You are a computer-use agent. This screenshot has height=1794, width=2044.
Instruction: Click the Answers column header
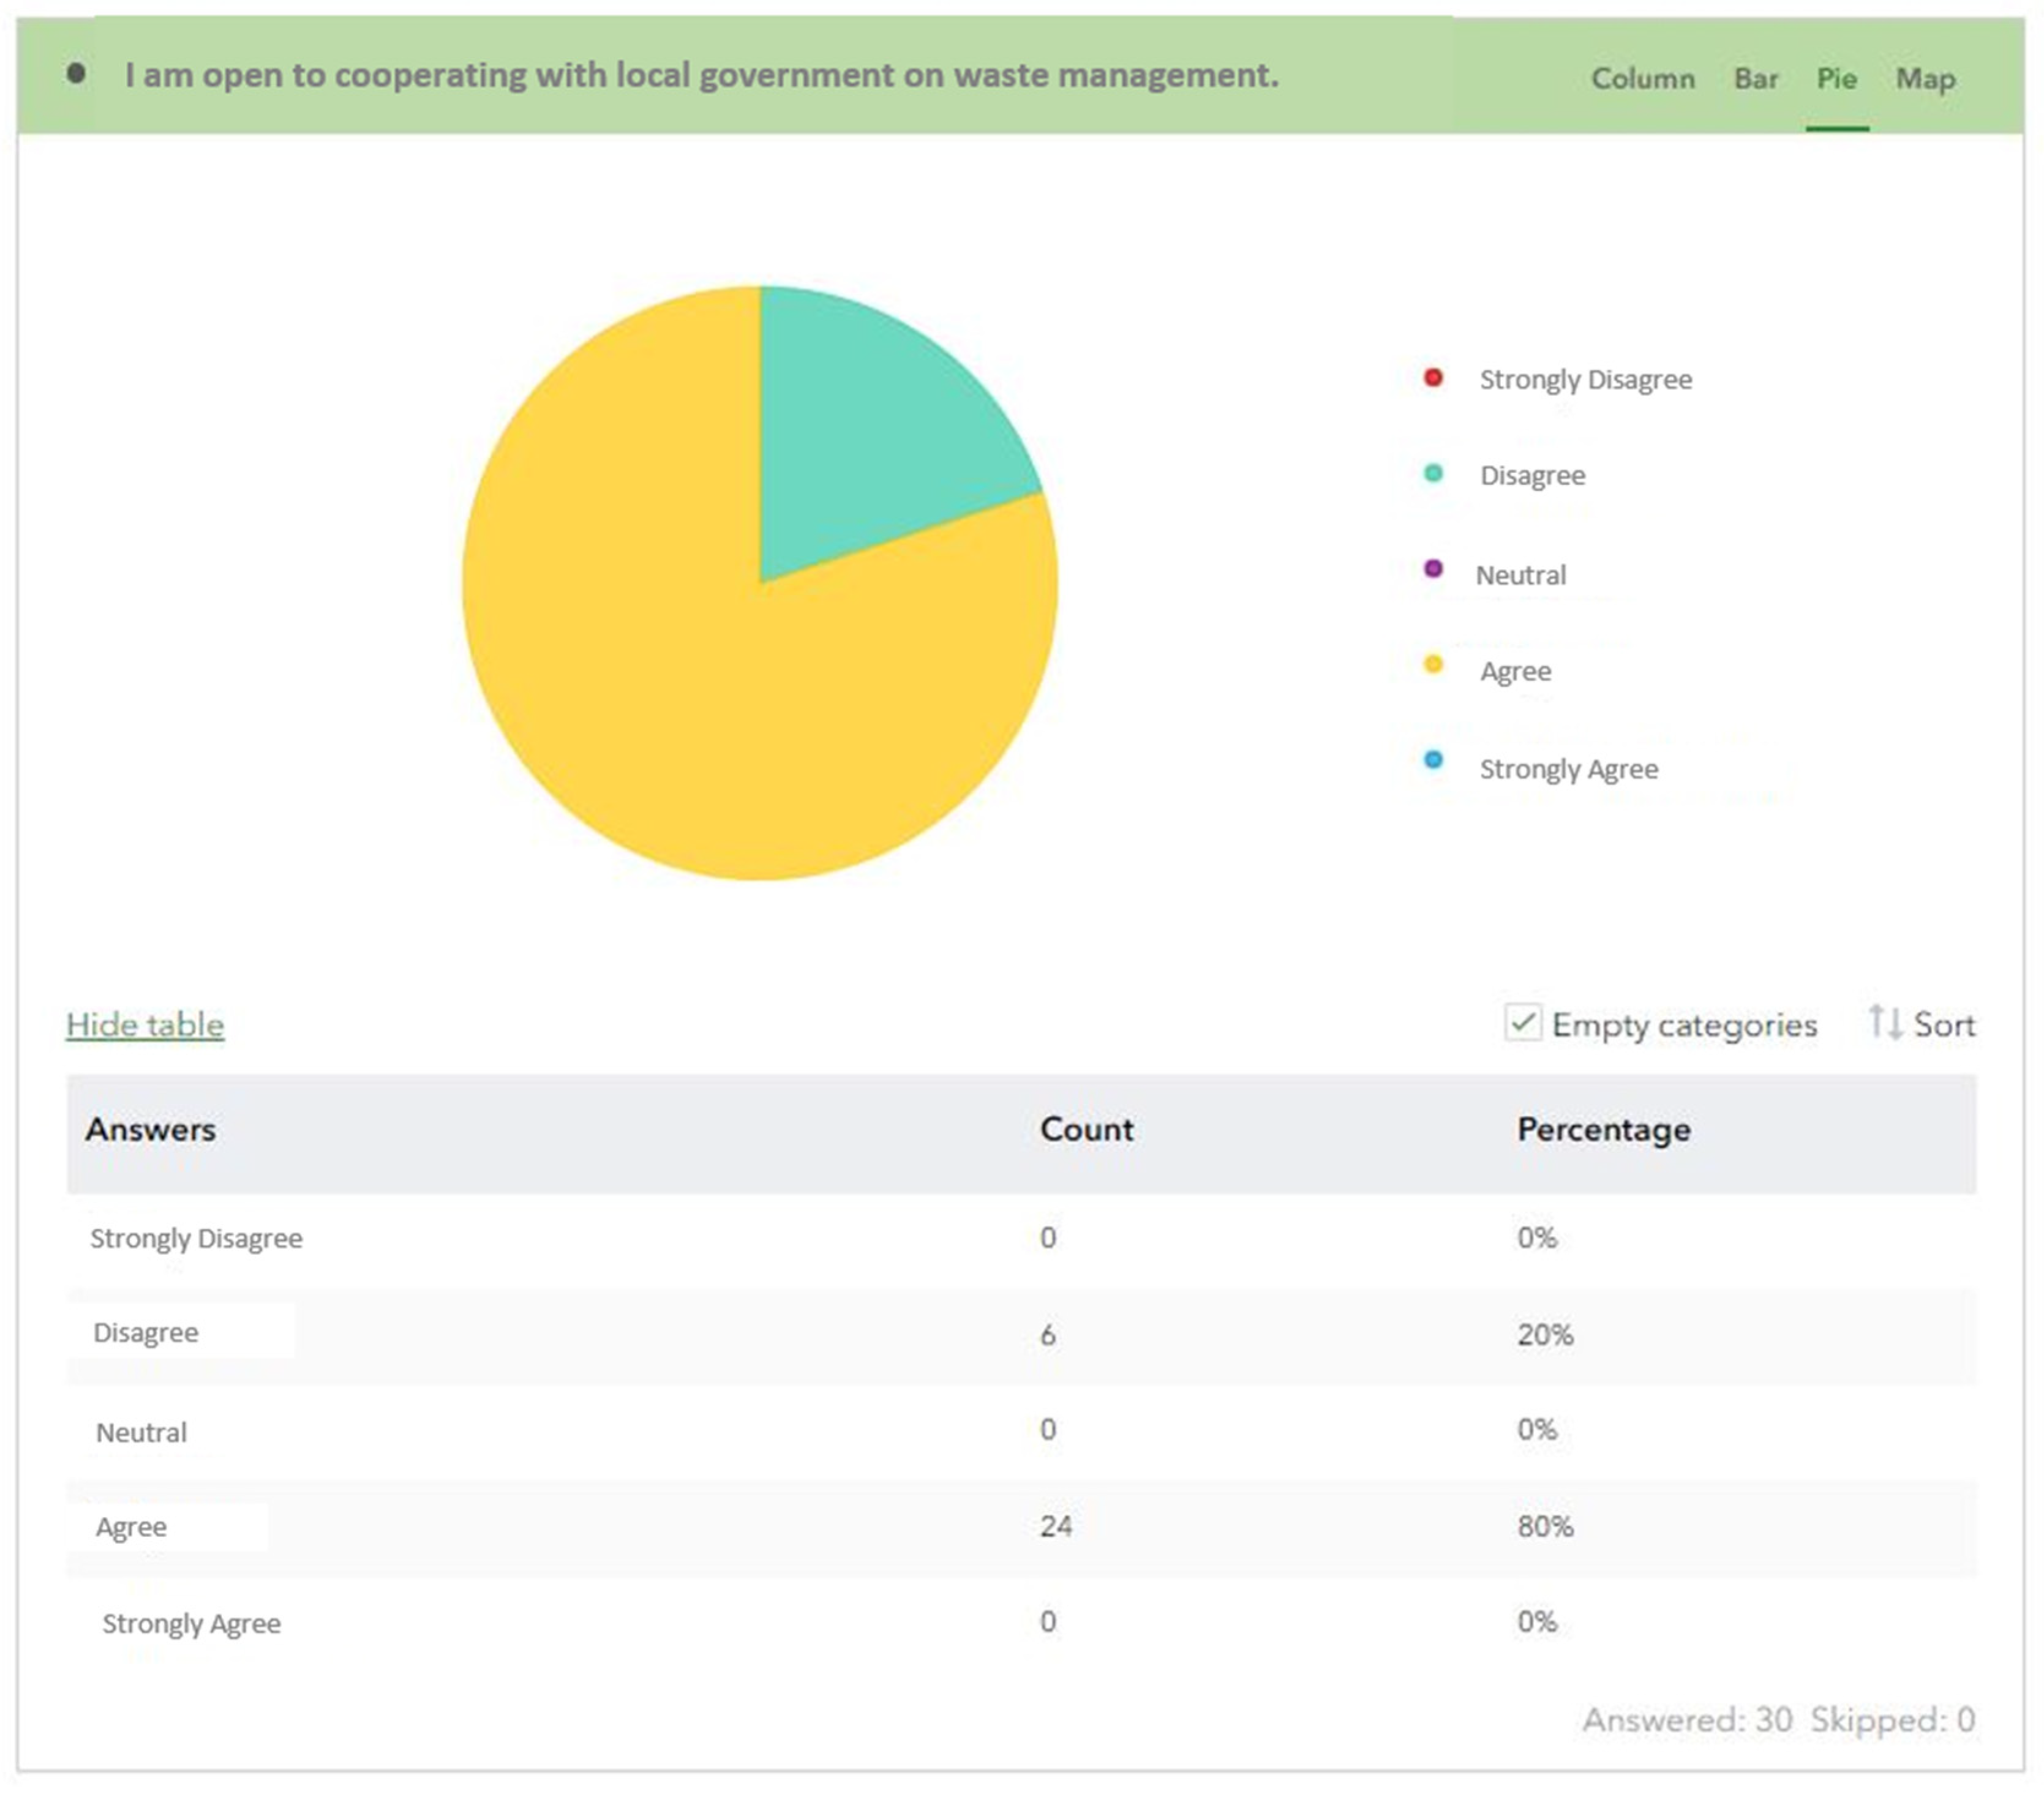coord(150,1130)
